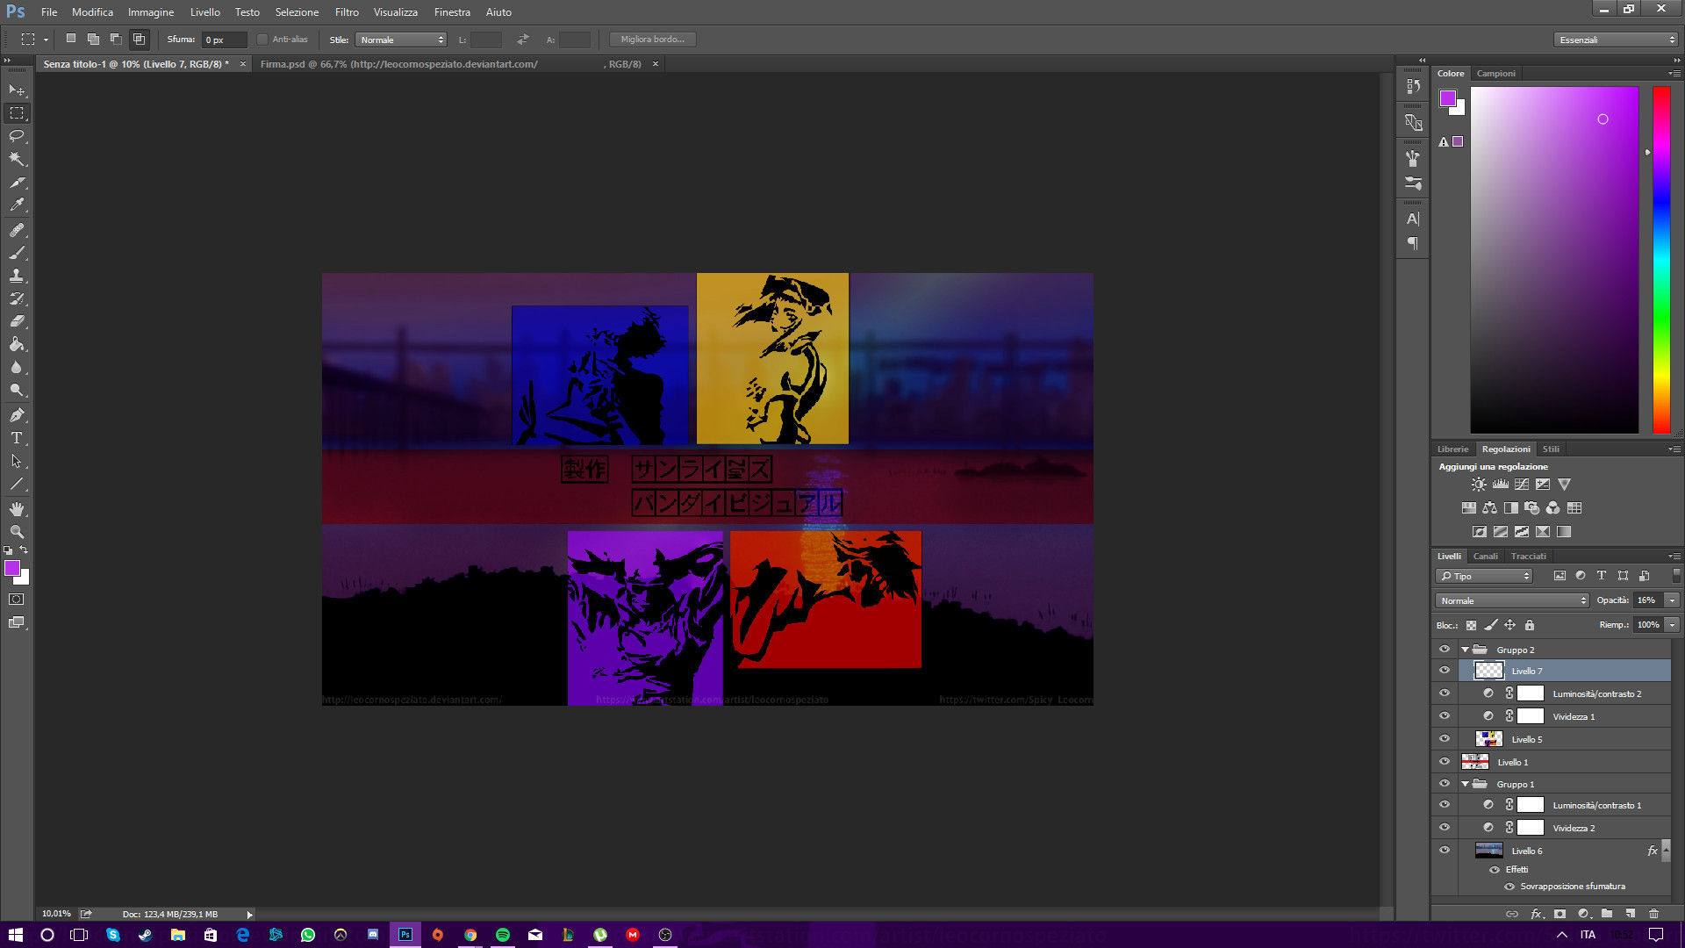Select the Magic Wand tool
Screen dimensions: 1685x948
(x=17, y=159)
